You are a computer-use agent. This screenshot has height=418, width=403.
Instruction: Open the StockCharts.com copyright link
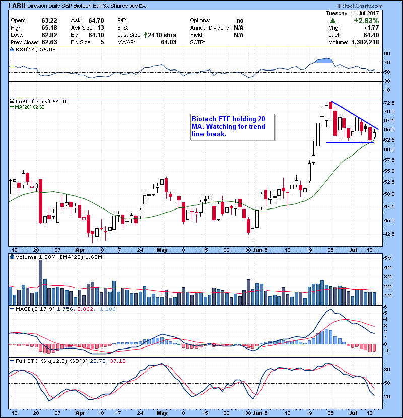(360, 6)
